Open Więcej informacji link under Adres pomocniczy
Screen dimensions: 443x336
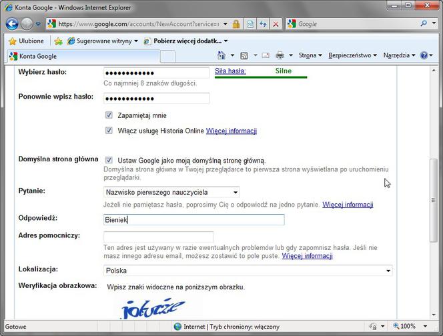click(x=307, y=256)
